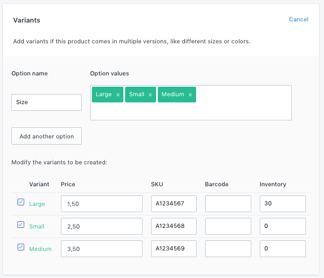Click the Price column header

[68, 184]
